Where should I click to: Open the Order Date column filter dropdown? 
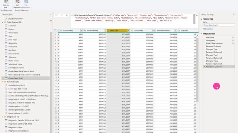[x=129, y=31]
